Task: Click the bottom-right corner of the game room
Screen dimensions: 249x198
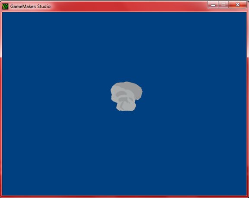Action: click(x=246, y=195)
